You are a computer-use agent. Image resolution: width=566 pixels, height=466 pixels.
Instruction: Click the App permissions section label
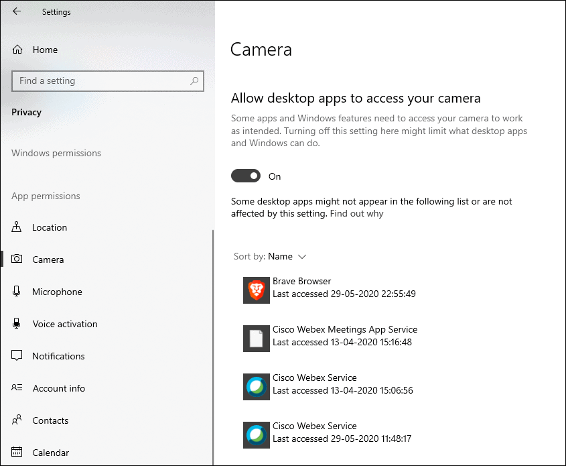(x=46, y=196)
